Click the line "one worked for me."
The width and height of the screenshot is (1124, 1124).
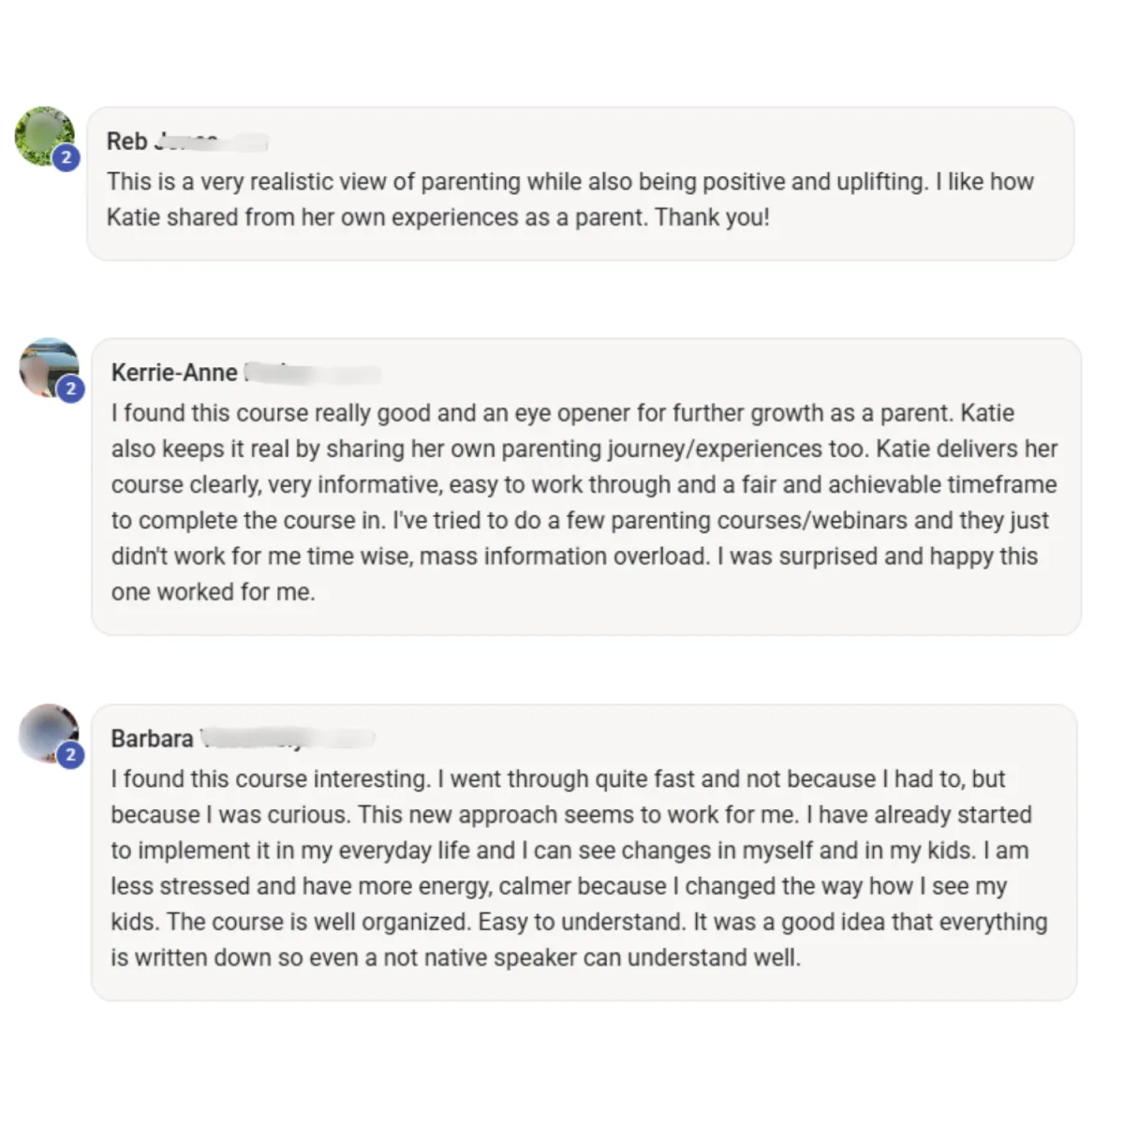[x=213, y=592]
